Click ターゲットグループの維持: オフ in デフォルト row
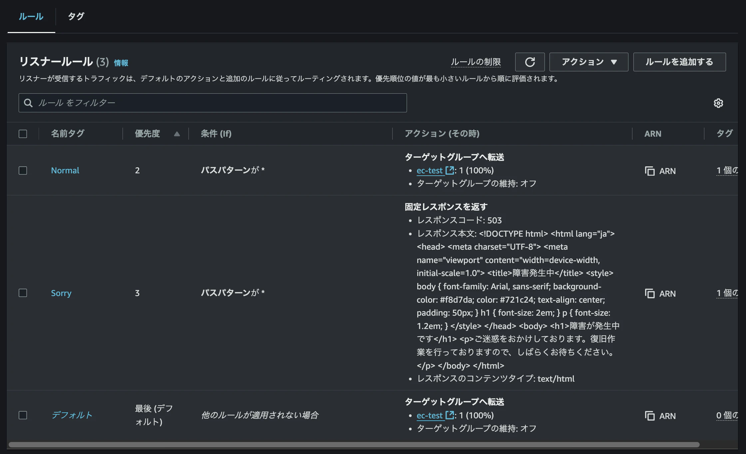The image size is (746, 454). pos(477,429)
